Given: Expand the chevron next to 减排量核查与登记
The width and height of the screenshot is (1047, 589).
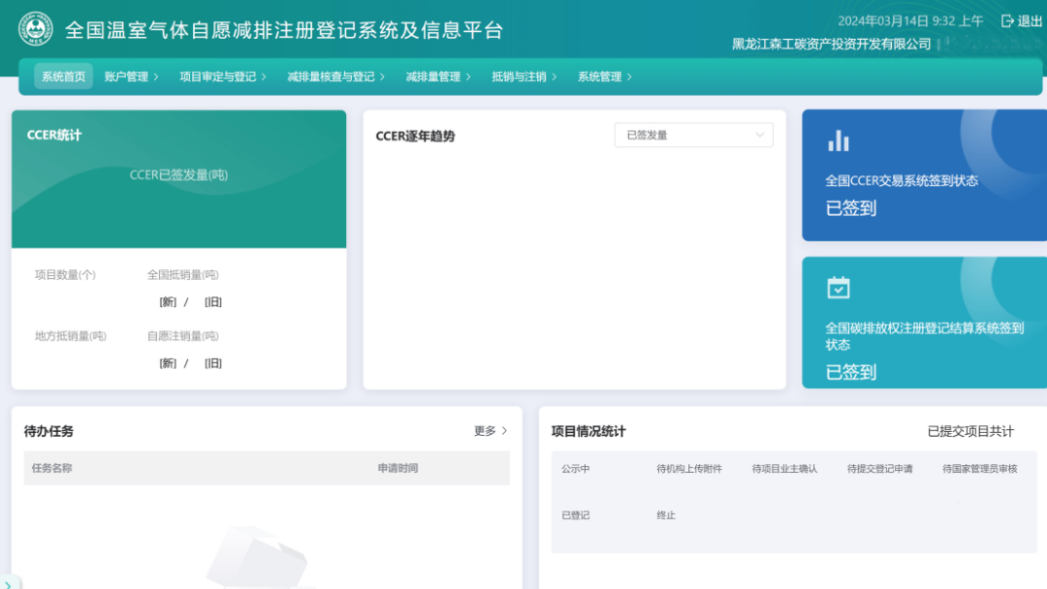Looking at the screenshot, I should tap(382, 77).
